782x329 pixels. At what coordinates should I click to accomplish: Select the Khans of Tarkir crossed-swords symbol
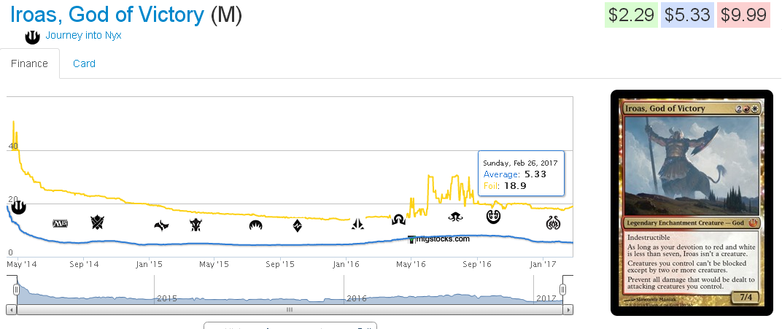click(97, 222)
